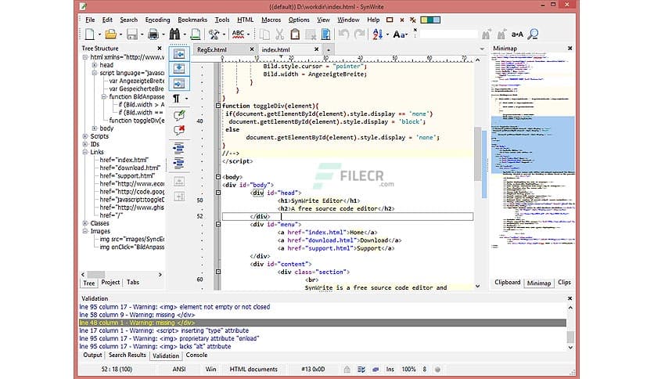The width and height of the screenshot is (654, 379).
Task: Switch to the Clipboard tab
Action: click(x=507, y=283)
